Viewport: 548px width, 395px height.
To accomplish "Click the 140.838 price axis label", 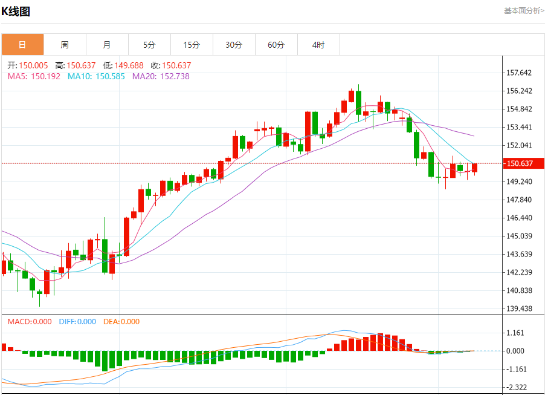I will click(x=519, y=290).
